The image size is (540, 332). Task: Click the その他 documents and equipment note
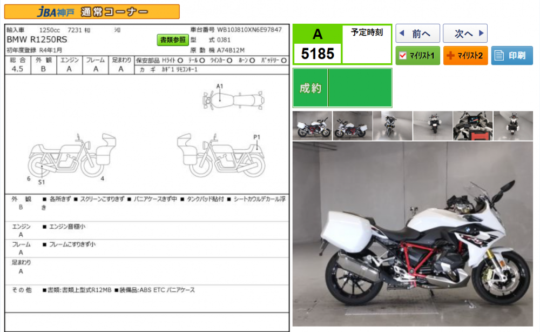click(x=119, y=290)
